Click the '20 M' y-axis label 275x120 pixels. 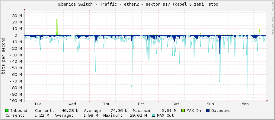[x=17, y=22]
